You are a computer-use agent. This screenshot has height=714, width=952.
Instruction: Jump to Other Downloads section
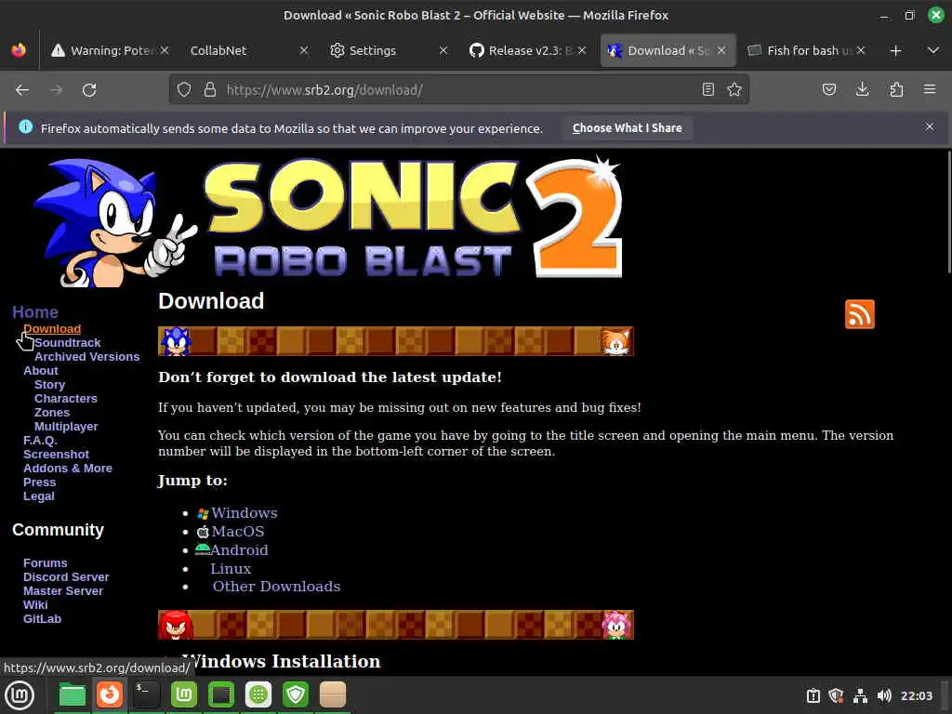point(276,586)
